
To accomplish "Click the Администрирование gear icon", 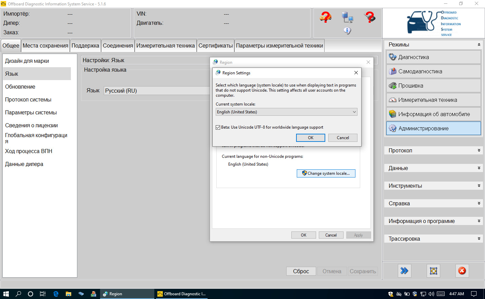I will (392, 128).
